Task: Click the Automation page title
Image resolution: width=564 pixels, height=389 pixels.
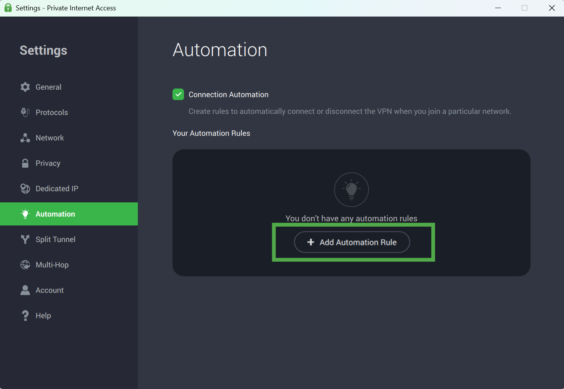Action: [220, 50]
